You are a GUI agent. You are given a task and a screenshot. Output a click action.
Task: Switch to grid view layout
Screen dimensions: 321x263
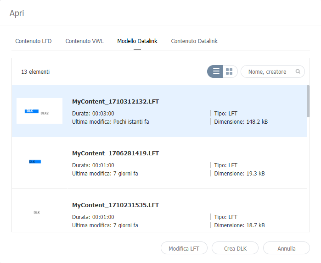[x=230, y=71]
